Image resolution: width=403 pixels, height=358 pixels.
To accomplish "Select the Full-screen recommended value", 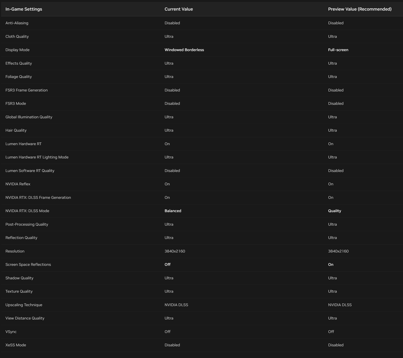I will 338,50.
